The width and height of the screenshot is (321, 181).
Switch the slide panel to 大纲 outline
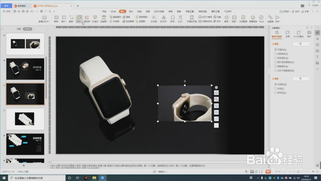[19, 29]
